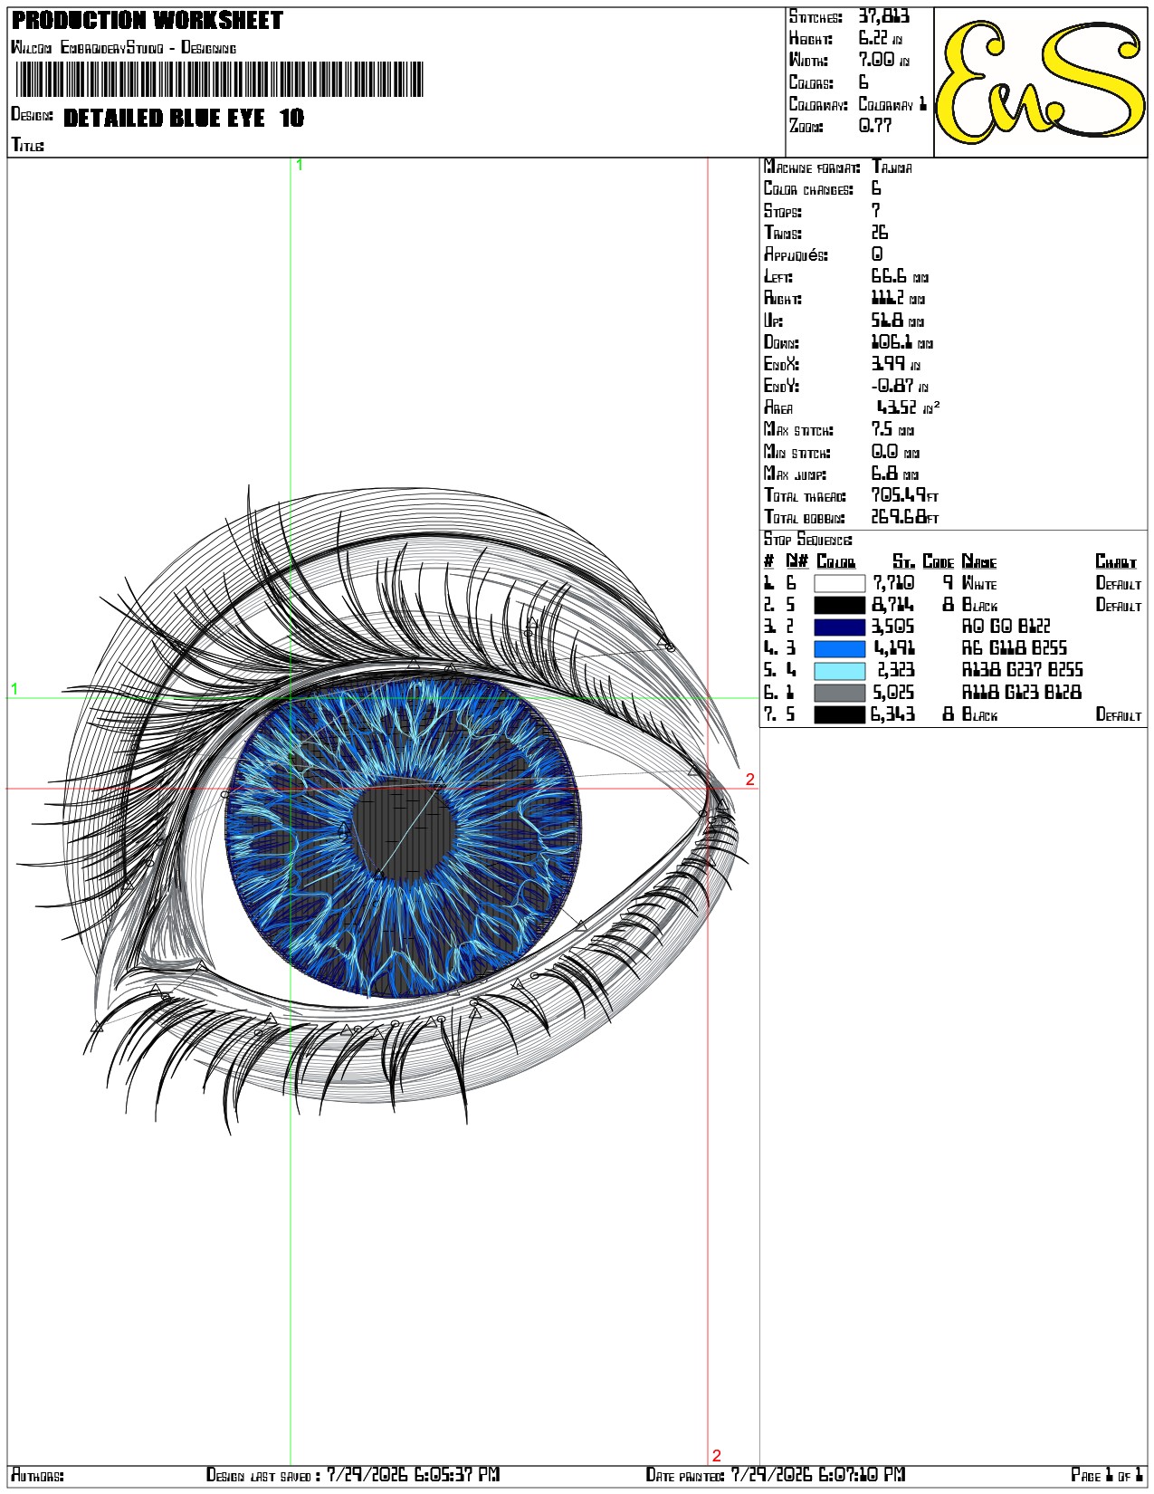This screenshot has height=1494, width=1154.
Task: Click the Right value 111.2 mm
Action: click(898, 298)
